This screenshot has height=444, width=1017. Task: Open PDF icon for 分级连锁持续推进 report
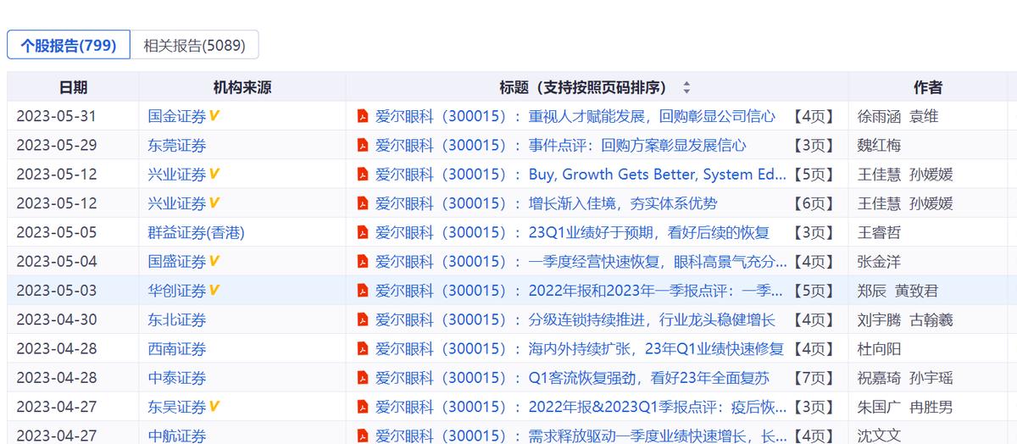point(363,319)
